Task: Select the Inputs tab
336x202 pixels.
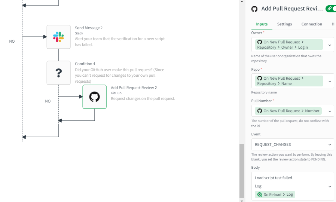Action: point(262,24)
